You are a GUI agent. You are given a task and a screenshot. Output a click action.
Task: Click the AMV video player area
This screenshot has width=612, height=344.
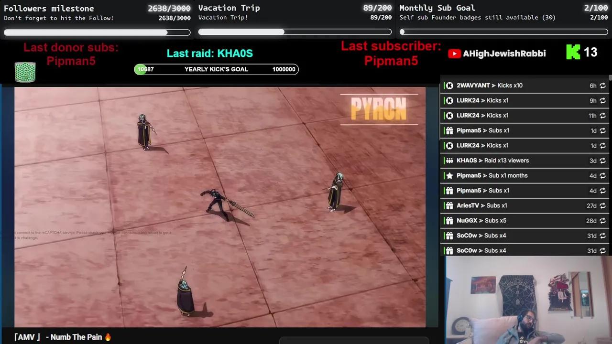[220, 207]
